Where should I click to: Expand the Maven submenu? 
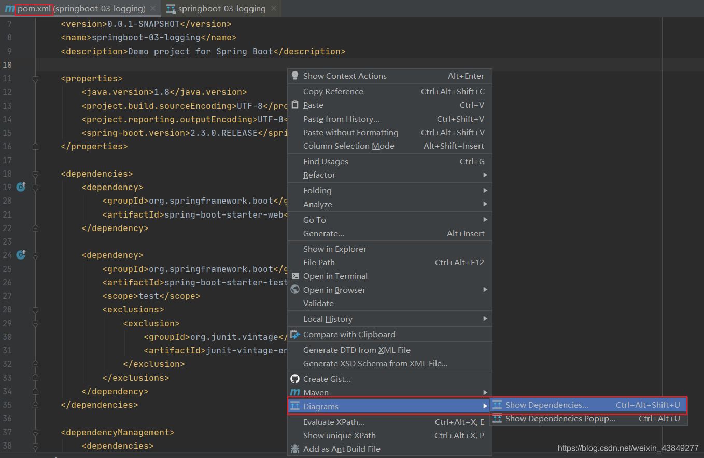pos(389,393)
